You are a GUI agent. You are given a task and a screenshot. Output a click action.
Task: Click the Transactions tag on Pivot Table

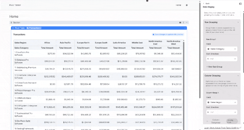(34, 28)
